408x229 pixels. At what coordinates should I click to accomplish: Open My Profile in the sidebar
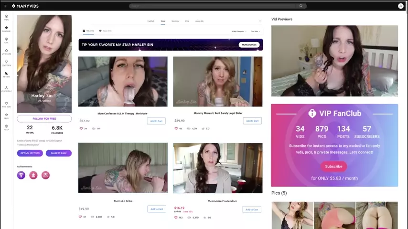click(x=6, y=89)
